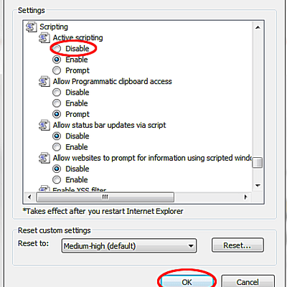
Task: Click the vertical scrollbar thumb
Action: (x=258, y=163)
